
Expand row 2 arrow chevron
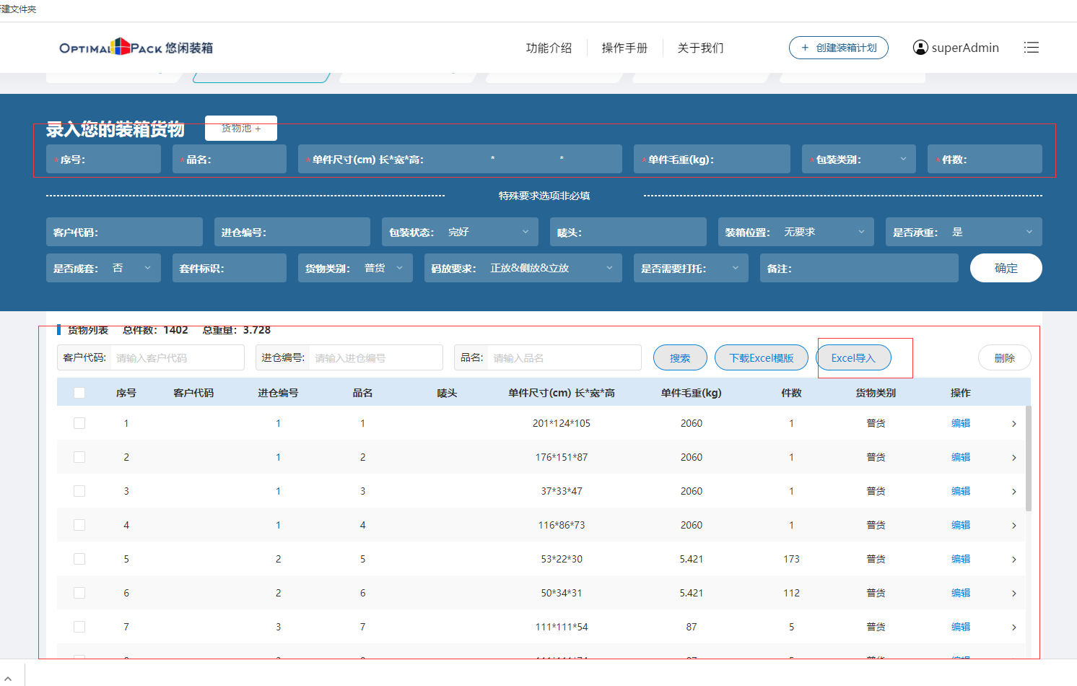coord(1013,458)
